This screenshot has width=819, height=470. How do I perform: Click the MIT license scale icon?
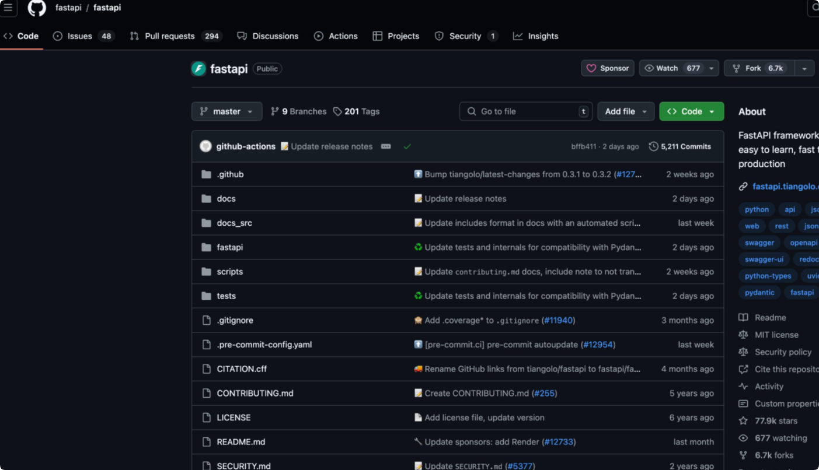743,335
